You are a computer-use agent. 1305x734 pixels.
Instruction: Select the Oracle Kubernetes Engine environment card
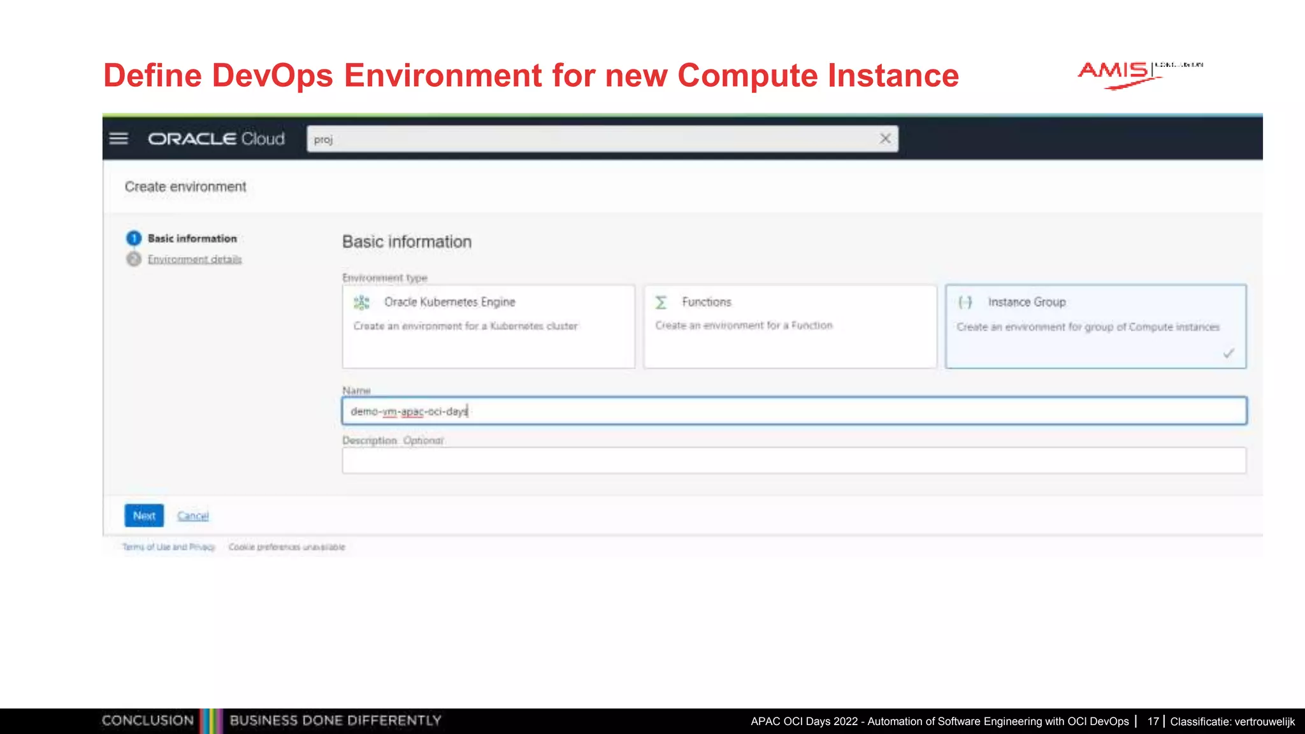click(489, 326)
